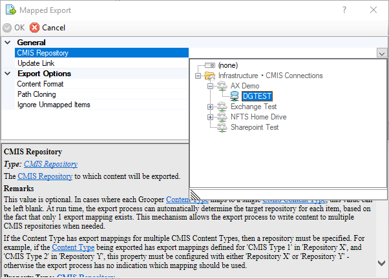Click the AX Demo connection icon
The image size is (389, 279).
tap(222, 86)
